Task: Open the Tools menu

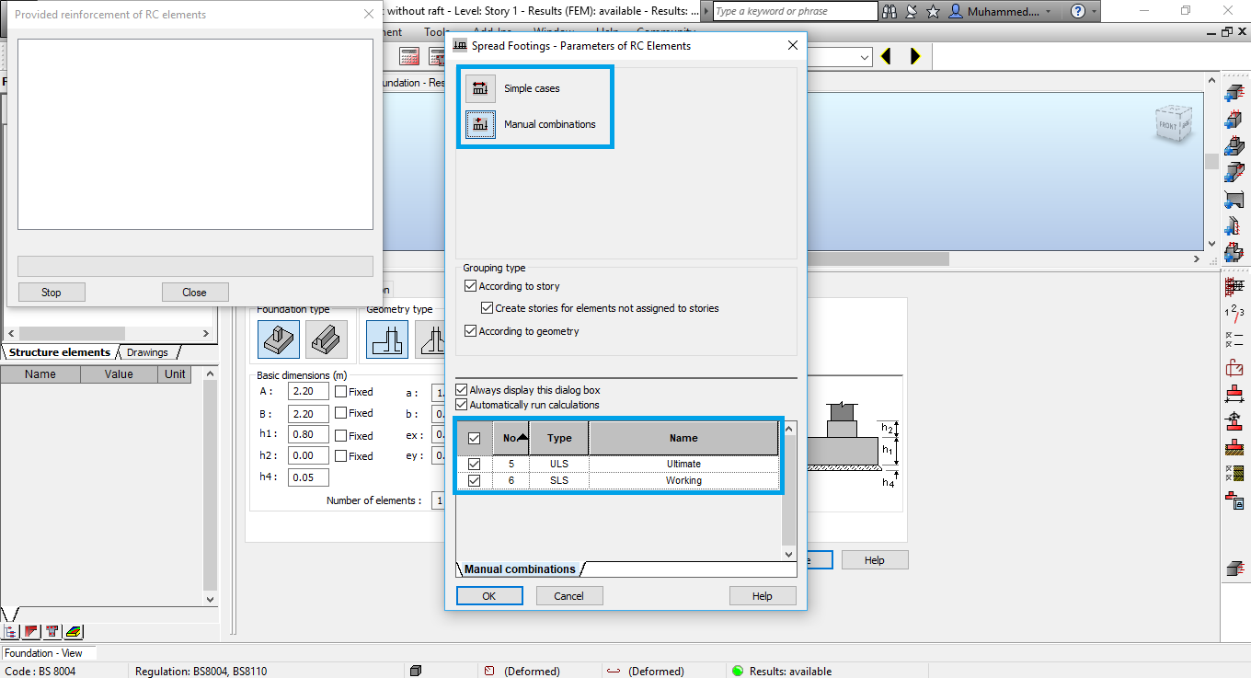Action: click(434, 31)
